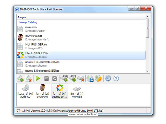Click the Remove Image toolbar icon
The width and height of the screenshot is (166, 124).
pyautogui.click(x=28, y=78)
